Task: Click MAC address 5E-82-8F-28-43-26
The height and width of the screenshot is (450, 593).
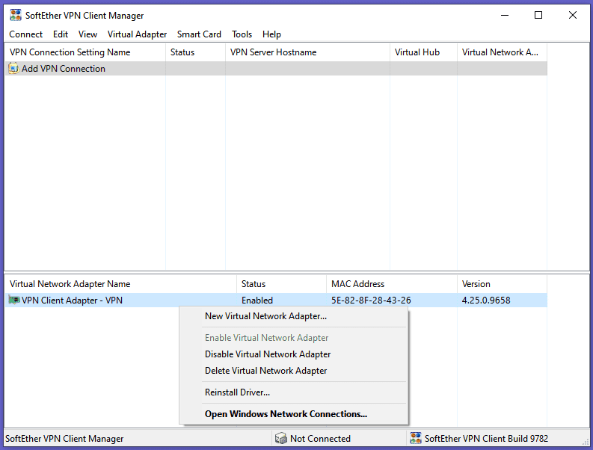Action: click(371, 300)
